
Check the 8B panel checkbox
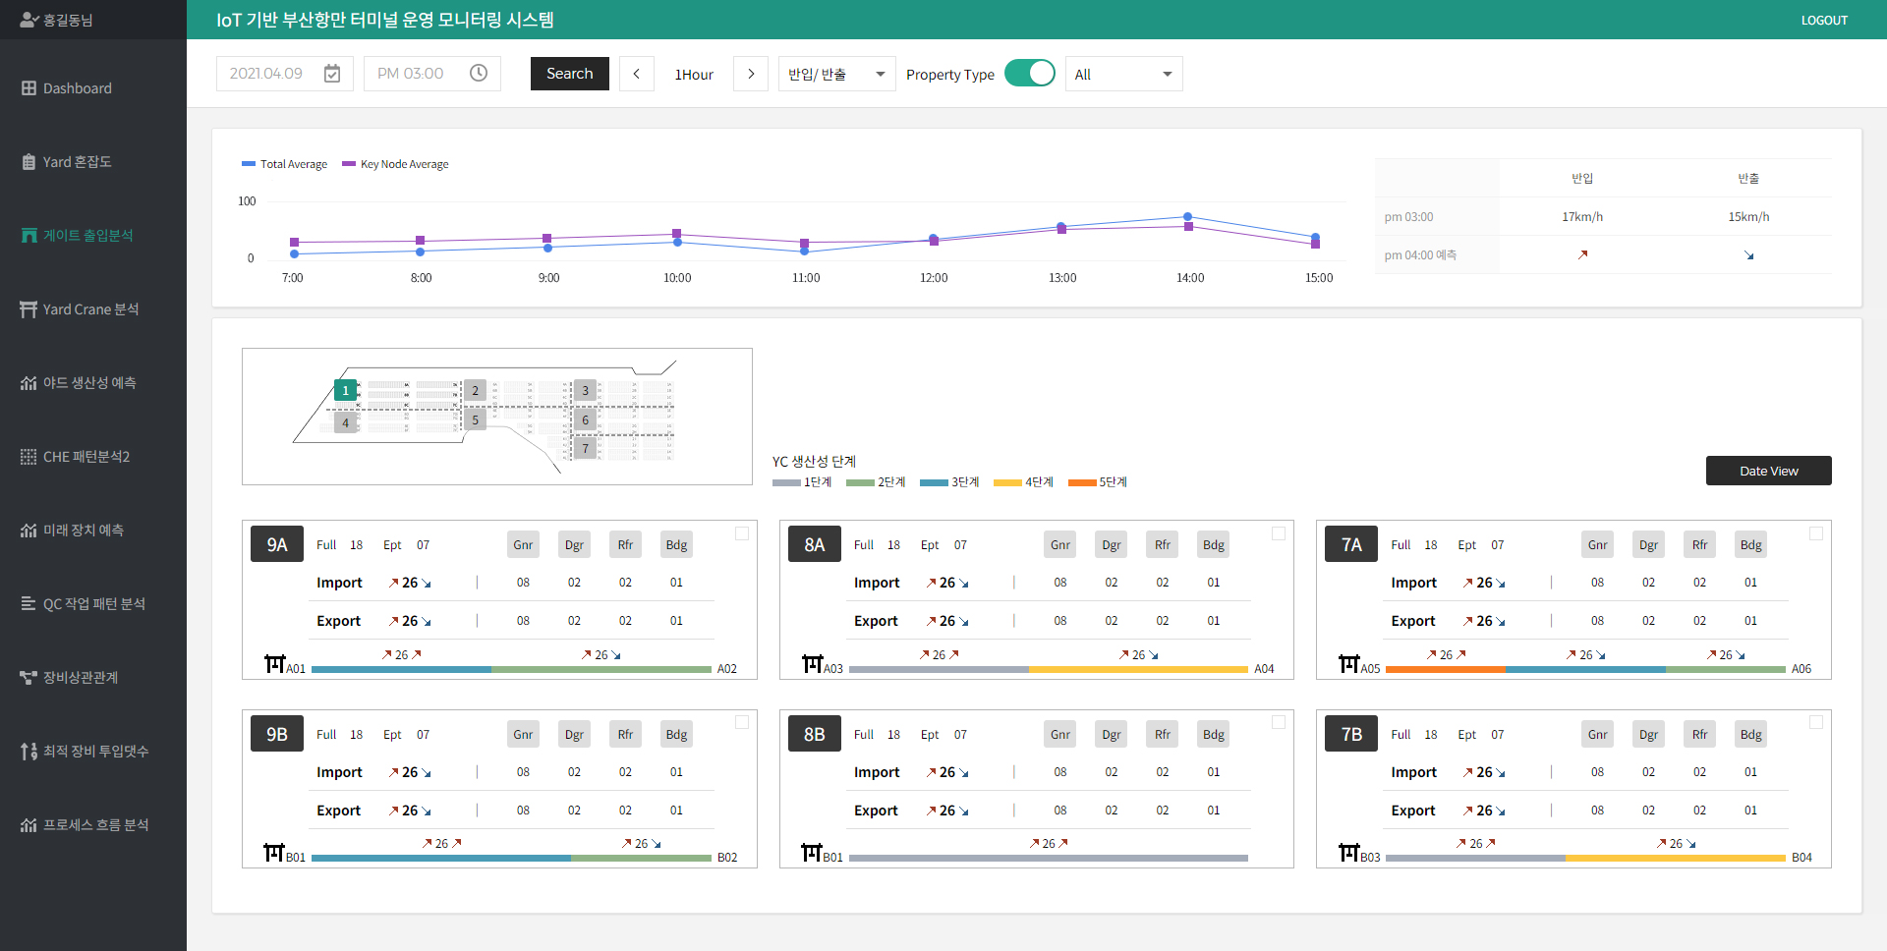pos(1279,722)
